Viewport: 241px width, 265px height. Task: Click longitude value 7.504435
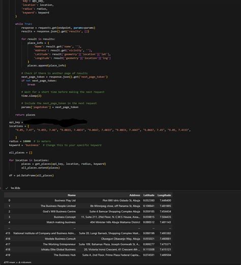[165, 217]
